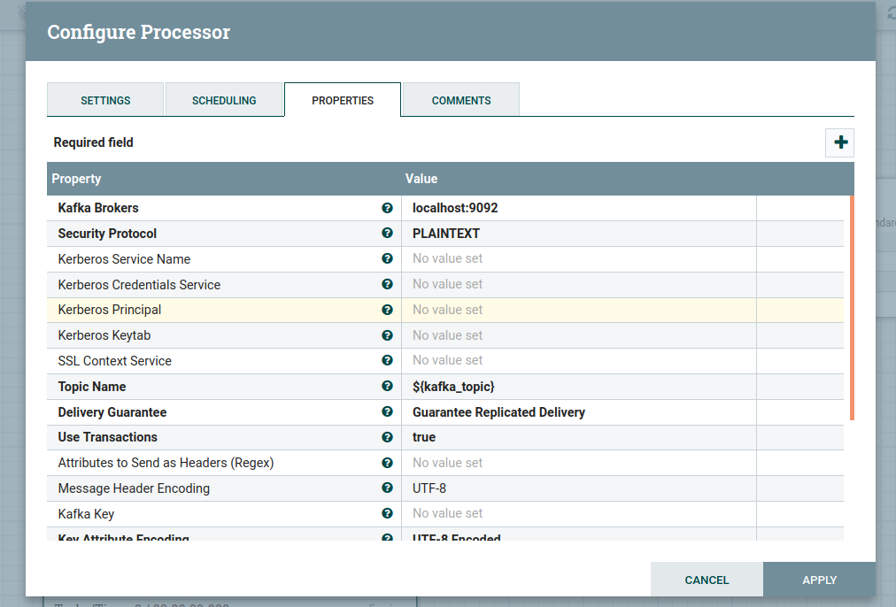
Task: Click help icon for Kerberos Principal
Action: [x=387, y=310]
